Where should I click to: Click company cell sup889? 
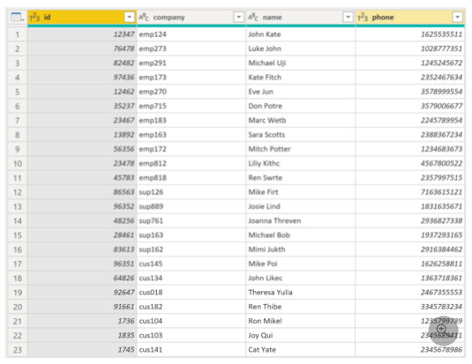(191, 206)
